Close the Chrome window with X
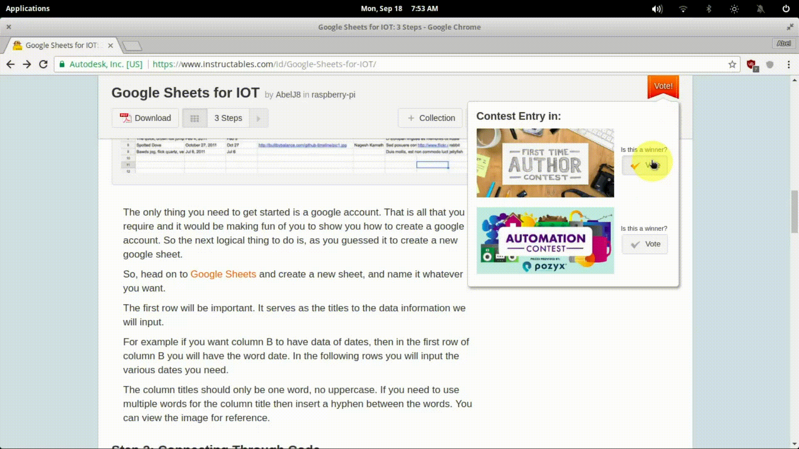 (x=9, y=27)
